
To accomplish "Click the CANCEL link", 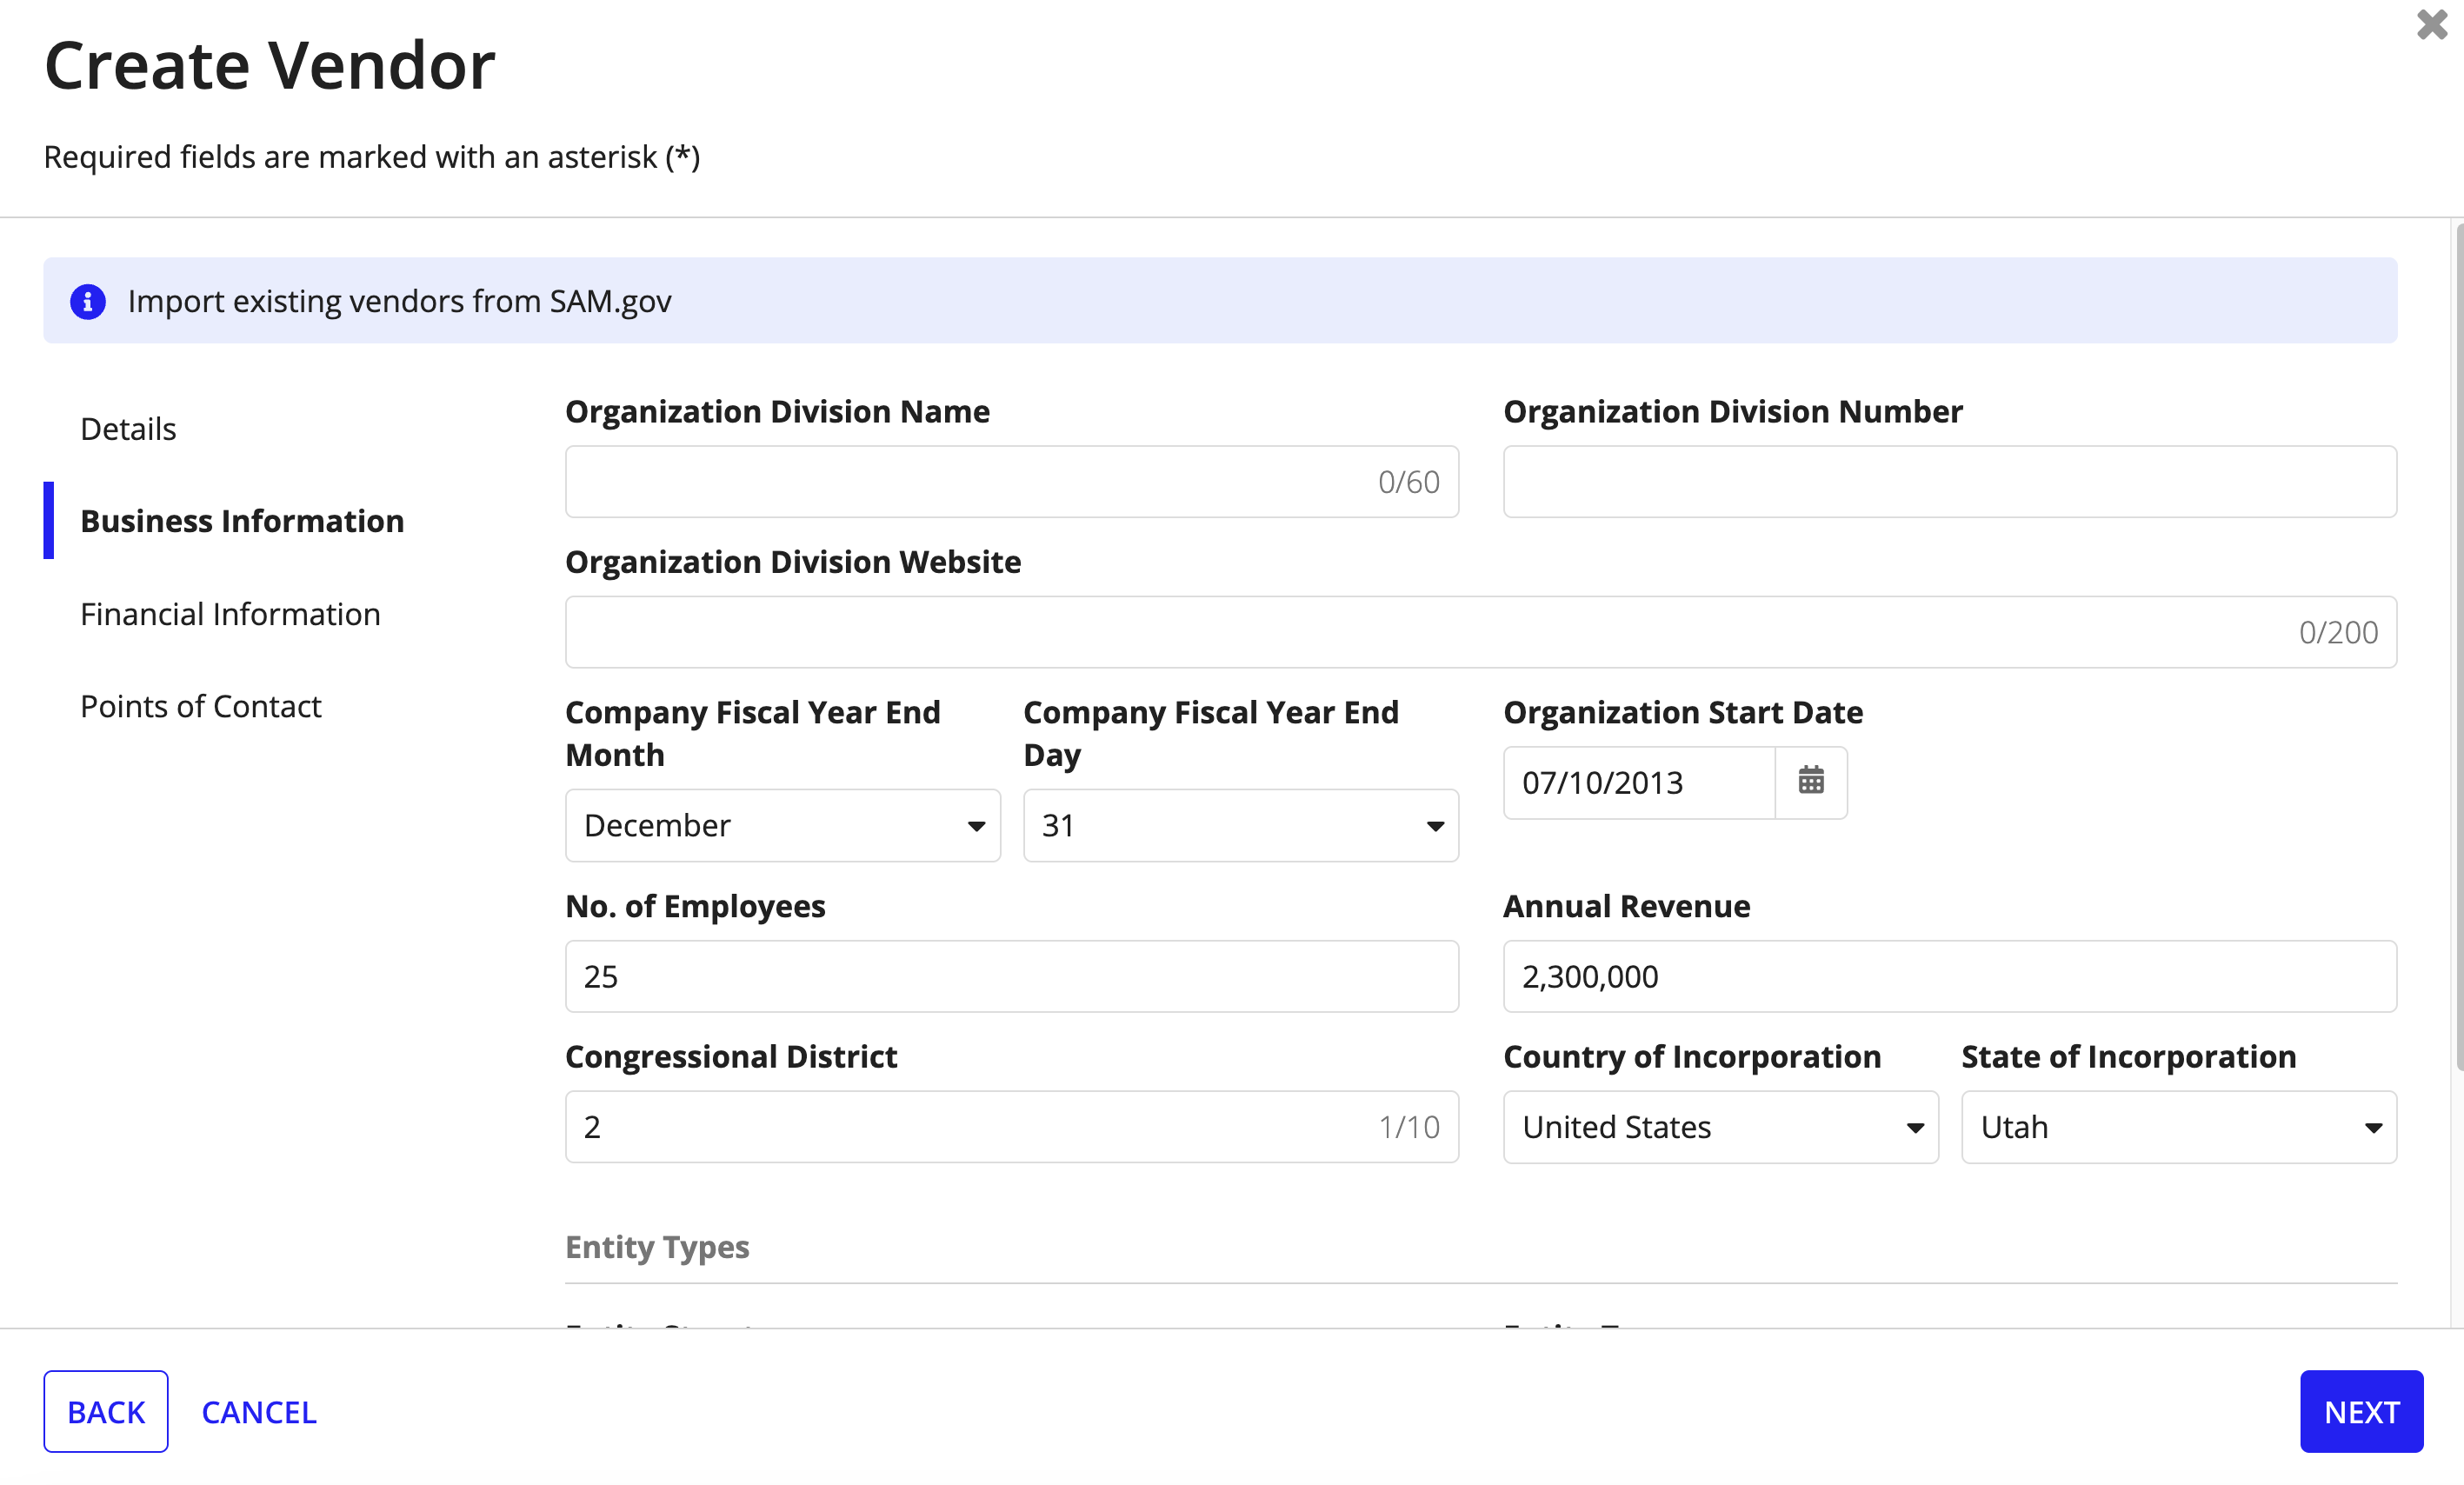I will tap(259, 1411).
